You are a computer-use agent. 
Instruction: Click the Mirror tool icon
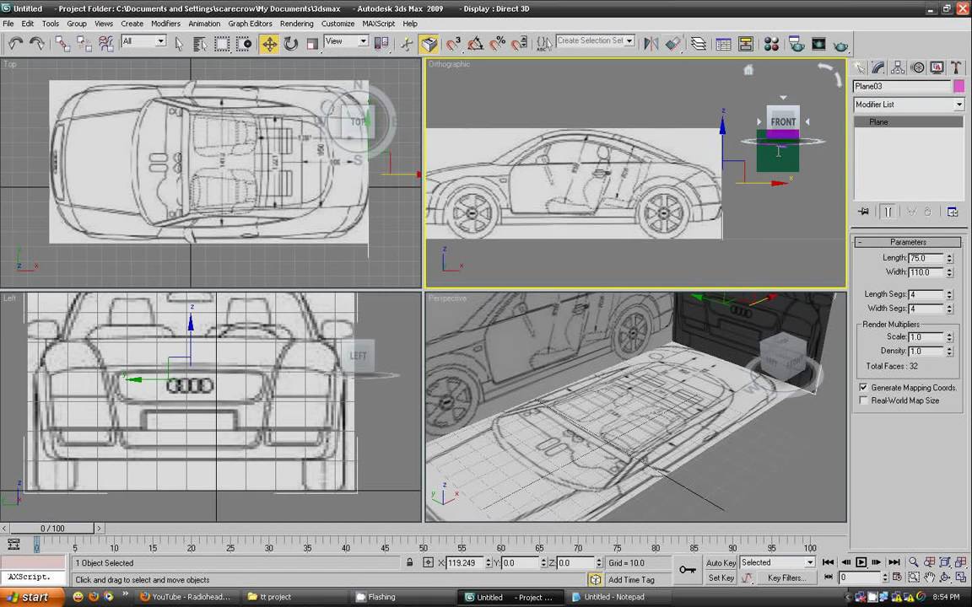[x=651, y=44]
